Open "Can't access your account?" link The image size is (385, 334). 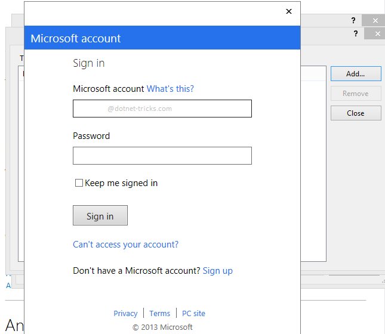125,245
